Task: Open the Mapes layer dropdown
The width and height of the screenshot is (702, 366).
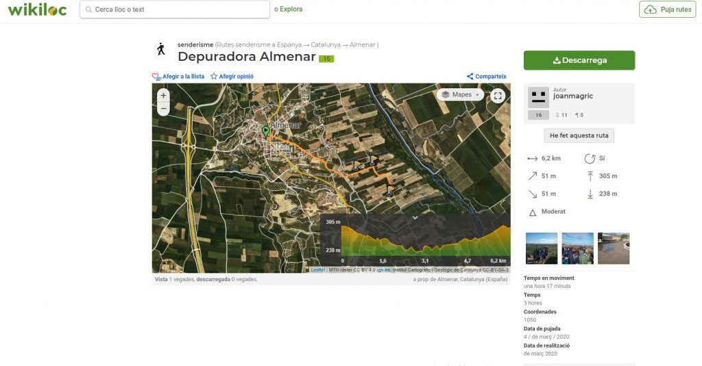Action: (460, 94)
